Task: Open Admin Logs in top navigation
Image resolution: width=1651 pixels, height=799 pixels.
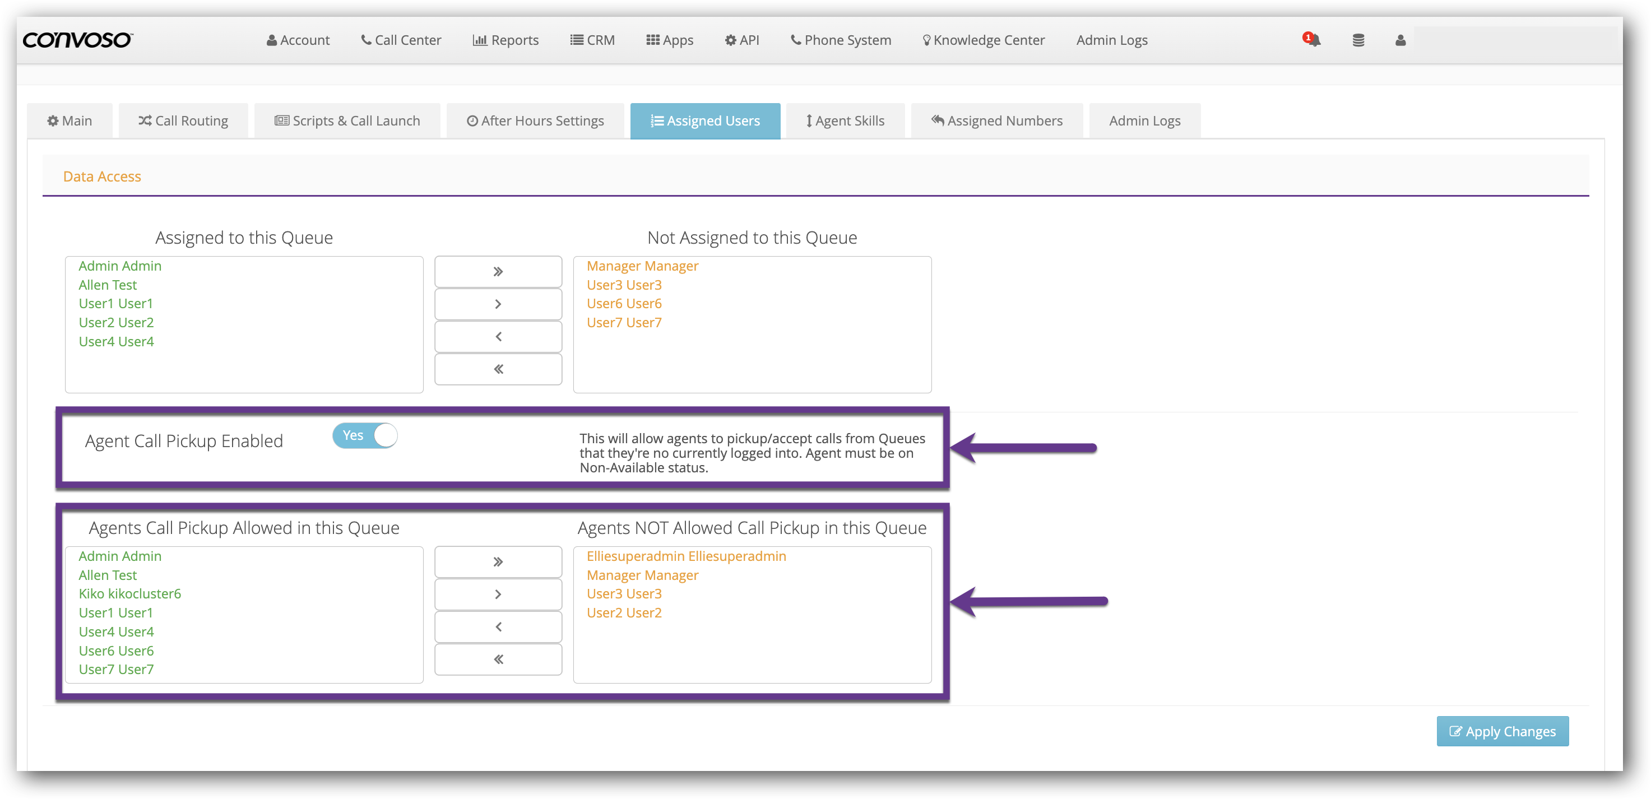Action: coord(1112,40)
